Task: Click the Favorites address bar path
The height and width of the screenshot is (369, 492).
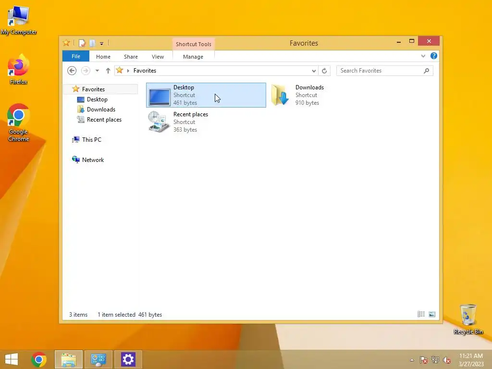Action: click(145, 71)
